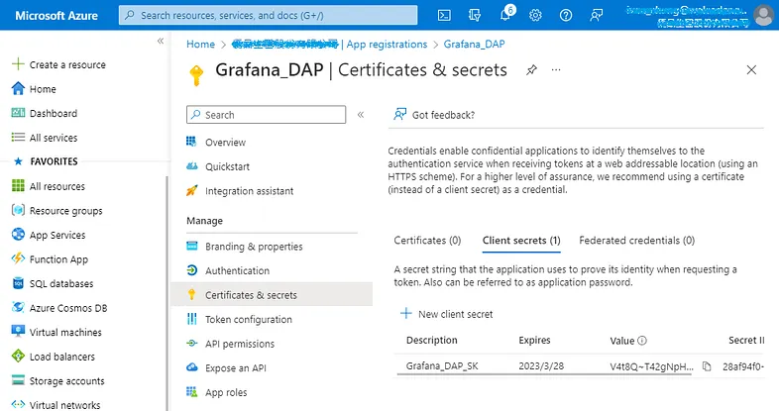Click the Grafana_DAP_SK description cell

[442, 365]
